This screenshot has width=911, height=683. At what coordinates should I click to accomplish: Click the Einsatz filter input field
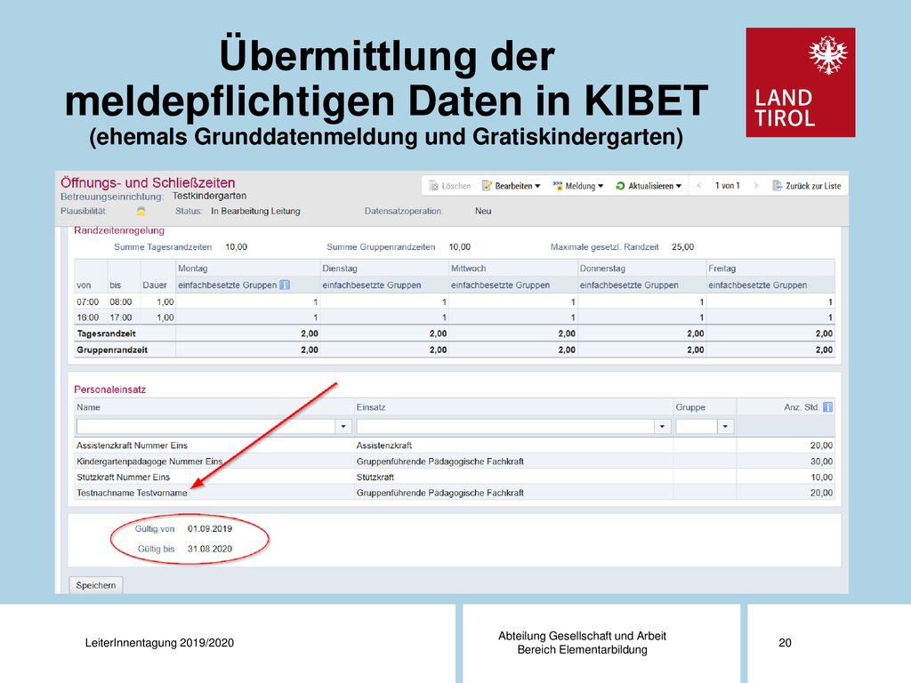tap(505, 426)
